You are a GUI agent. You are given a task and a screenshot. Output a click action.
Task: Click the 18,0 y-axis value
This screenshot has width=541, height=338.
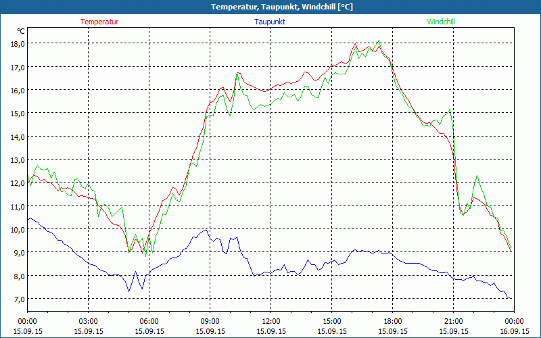tap(18, 44)
